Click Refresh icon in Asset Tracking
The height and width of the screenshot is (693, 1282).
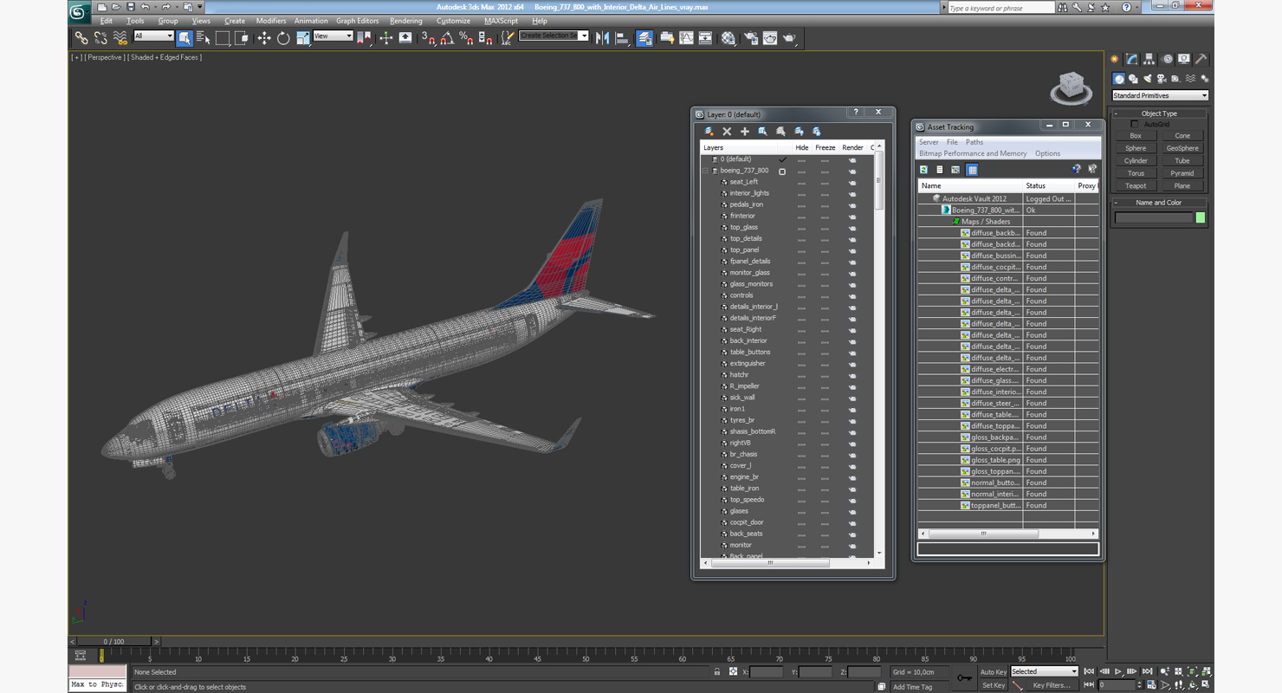point(923,170)
